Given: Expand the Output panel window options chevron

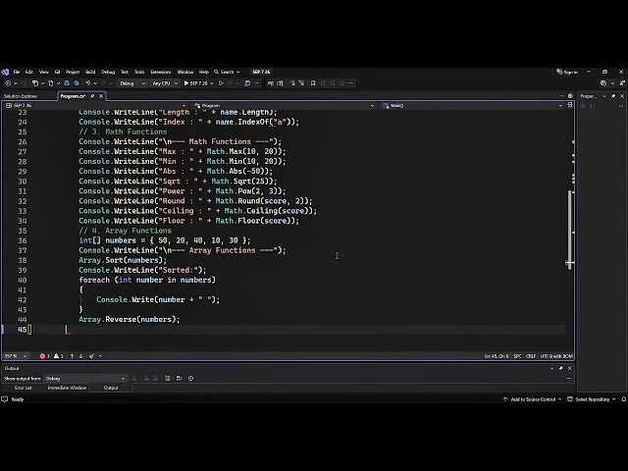Looking at the screenshot, I should coord(552,368).
